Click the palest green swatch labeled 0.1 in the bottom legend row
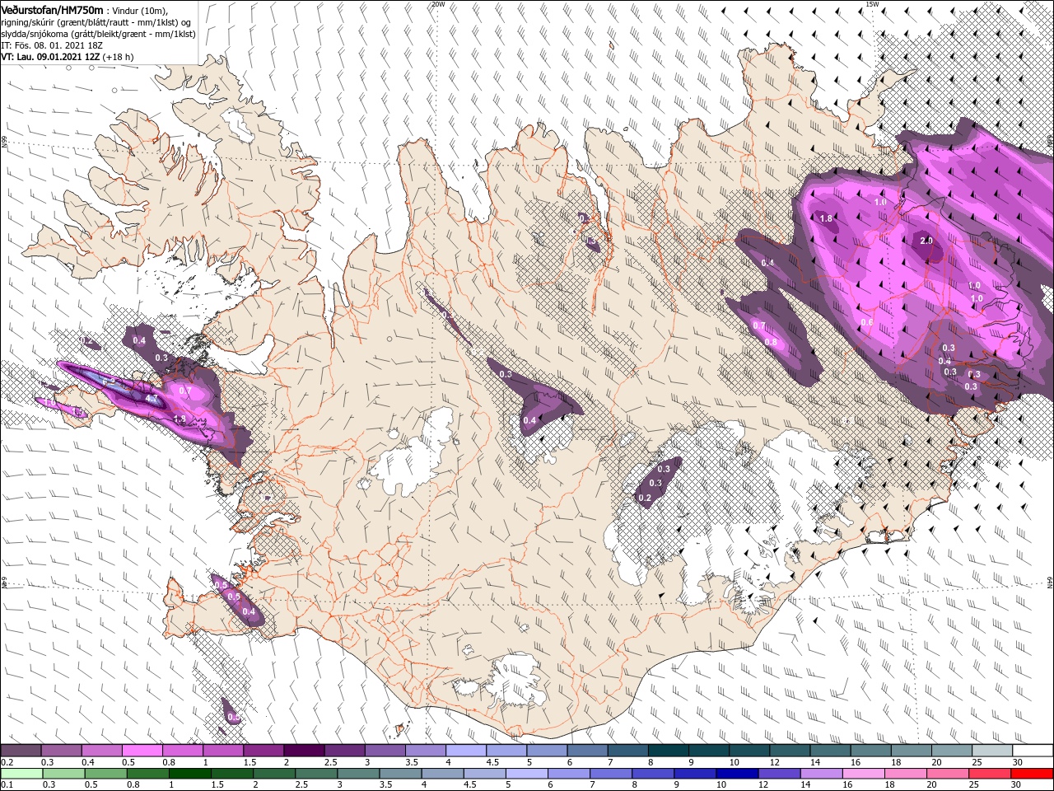This screenshot has width=1054, height=791. [x=21, y=773]
